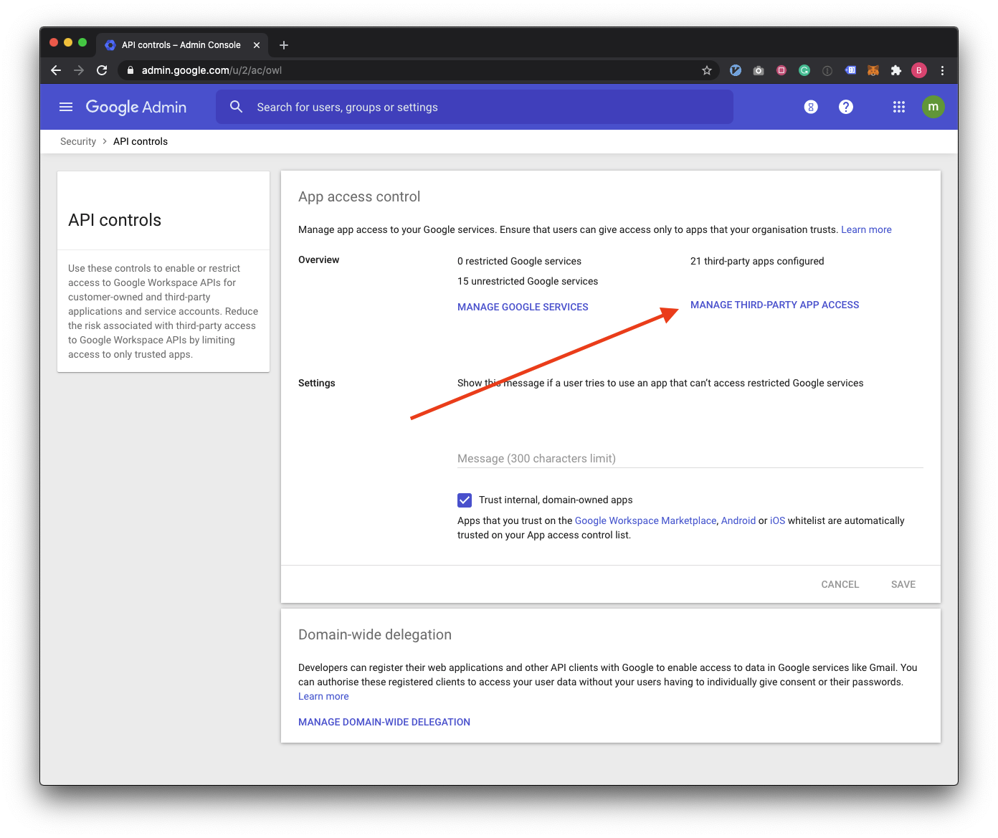This screenshot has height=838, width=998.
Task: Open Chrome three-dot menu
Action: [x=942, y=70]
